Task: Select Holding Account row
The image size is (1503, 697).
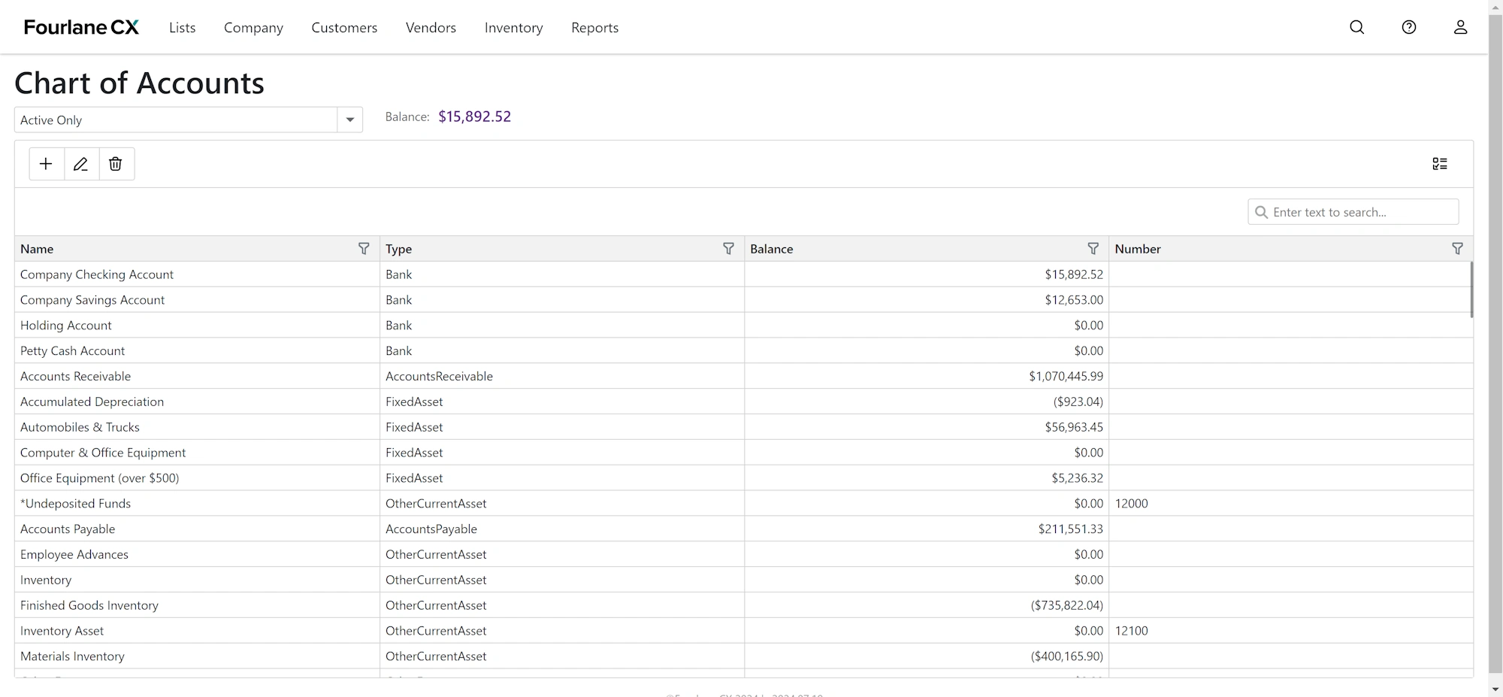Action: click(744, 326)
